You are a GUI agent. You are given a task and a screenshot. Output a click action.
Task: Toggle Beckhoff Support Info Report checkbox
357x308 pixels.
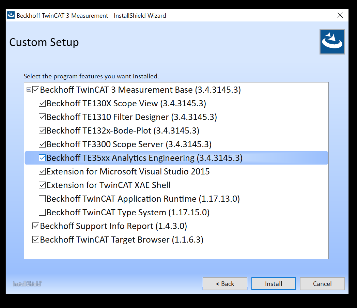point(36,226)
